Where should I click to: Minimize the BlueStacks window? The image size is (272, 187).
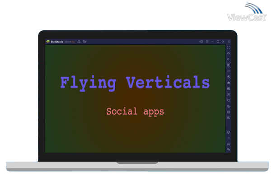pos(212,42)
